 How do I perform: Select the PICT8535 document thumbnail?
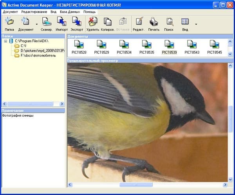[147, 47]
